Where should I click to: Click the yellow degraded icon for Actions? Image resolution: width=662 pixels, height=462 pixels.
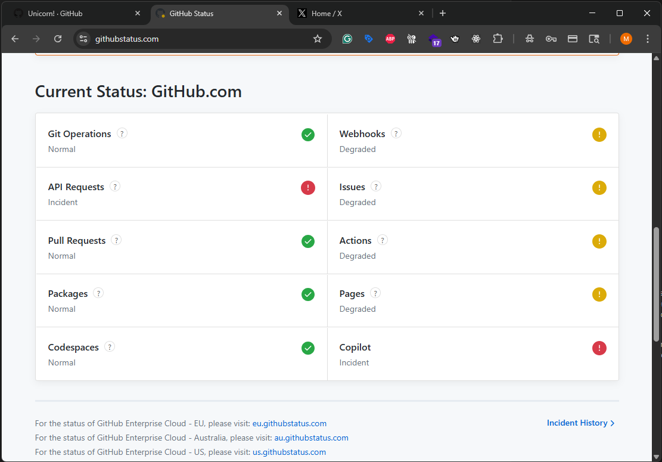click(599, 241)
